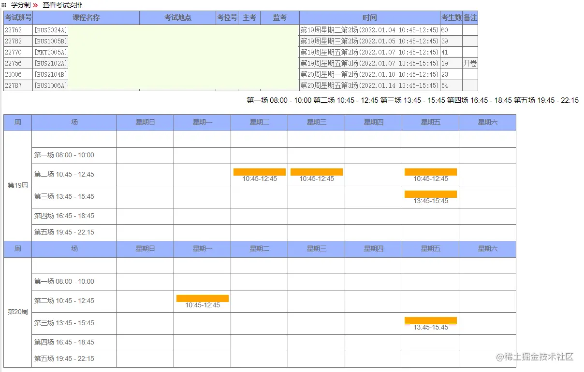Click the 备注 column header
584x372 pixels.
pos(470,18)
